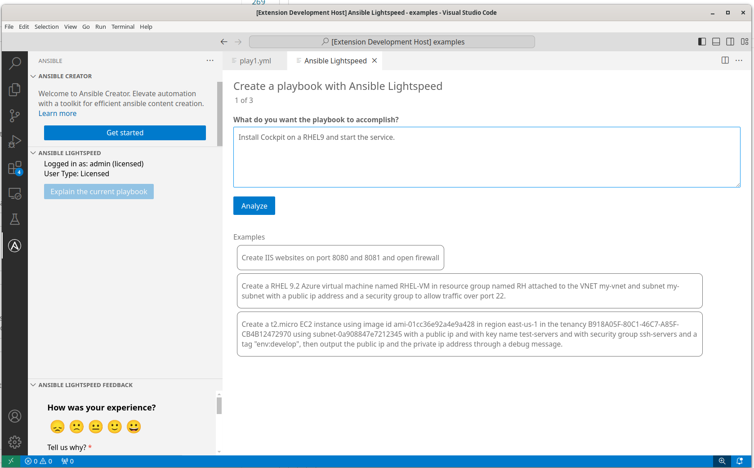
Task: Toggle the bottom panel layout
Action: [x=716, y=42]
